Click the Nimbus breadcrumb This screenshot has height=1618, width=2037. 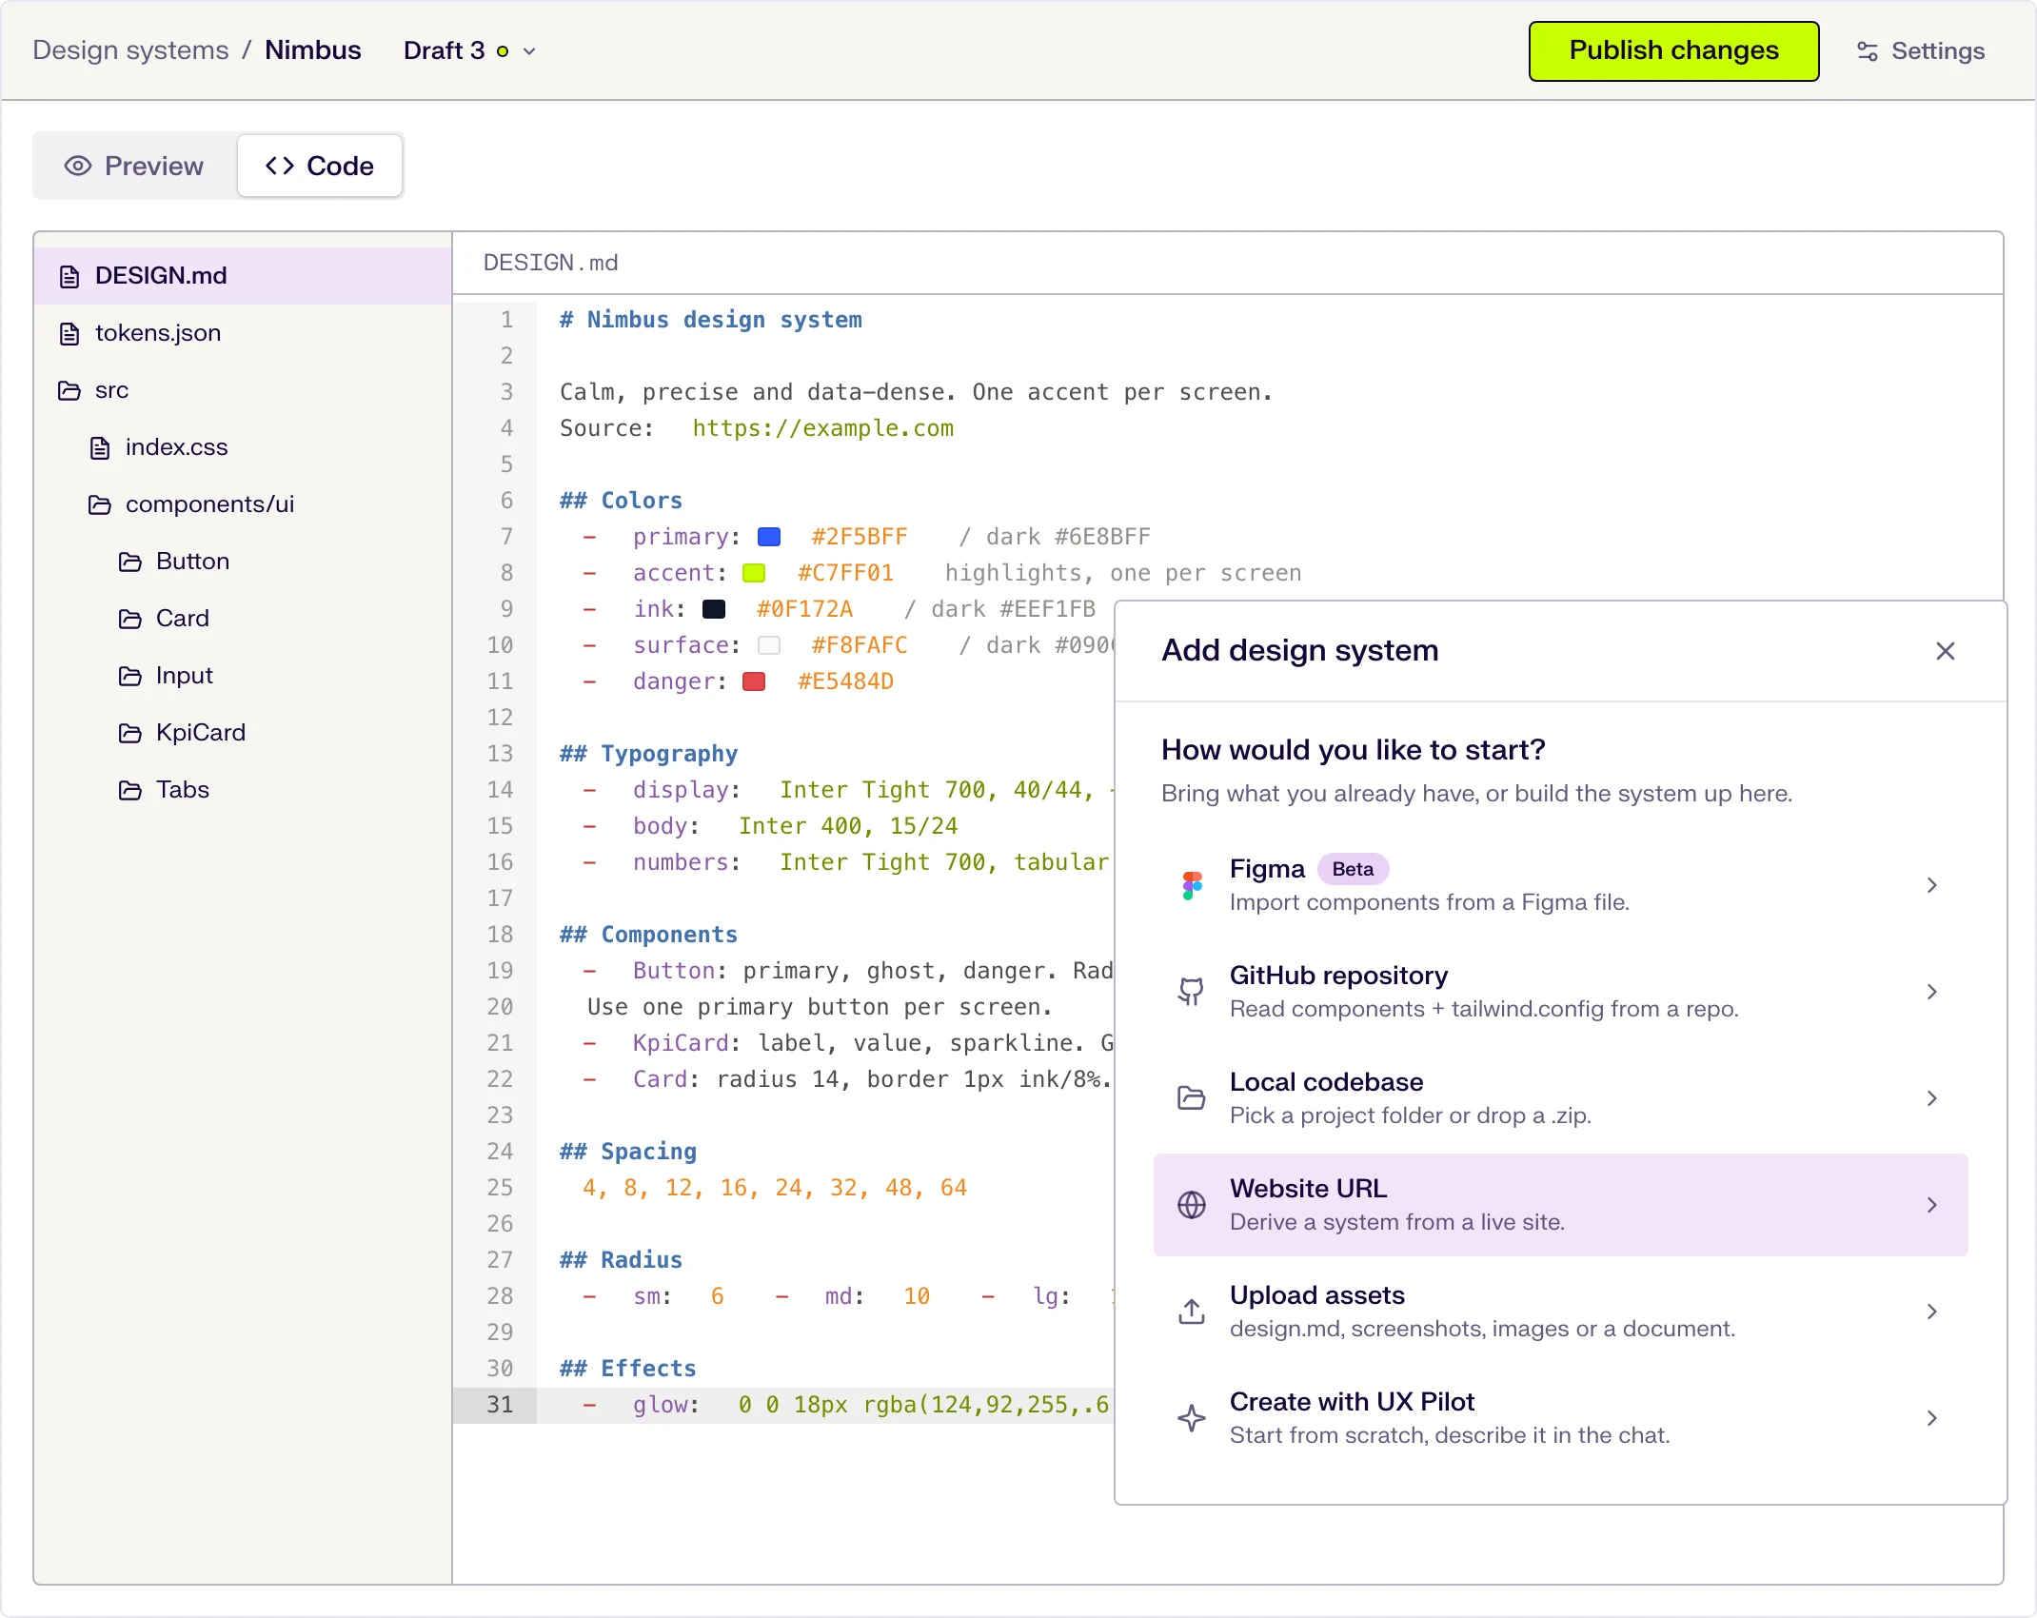pyautogui.click(x=313, y=50)
